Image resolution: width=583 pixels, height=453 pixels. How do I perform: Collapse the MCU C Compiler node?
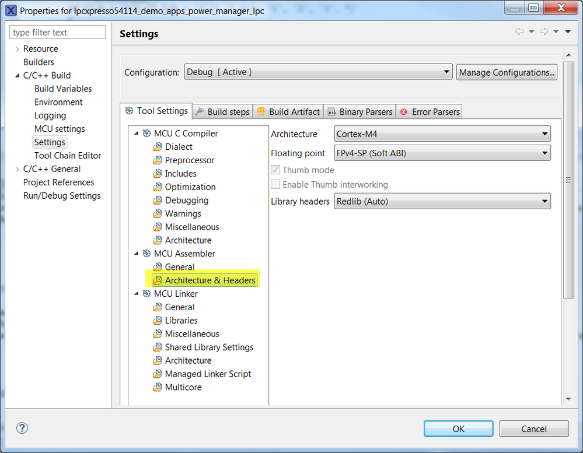[136, 134]
